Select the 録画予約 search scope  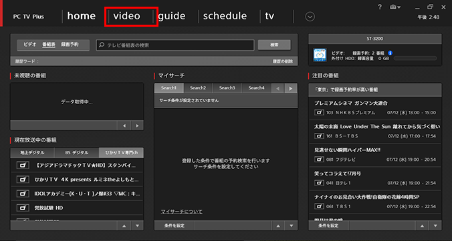pos(70,45)
